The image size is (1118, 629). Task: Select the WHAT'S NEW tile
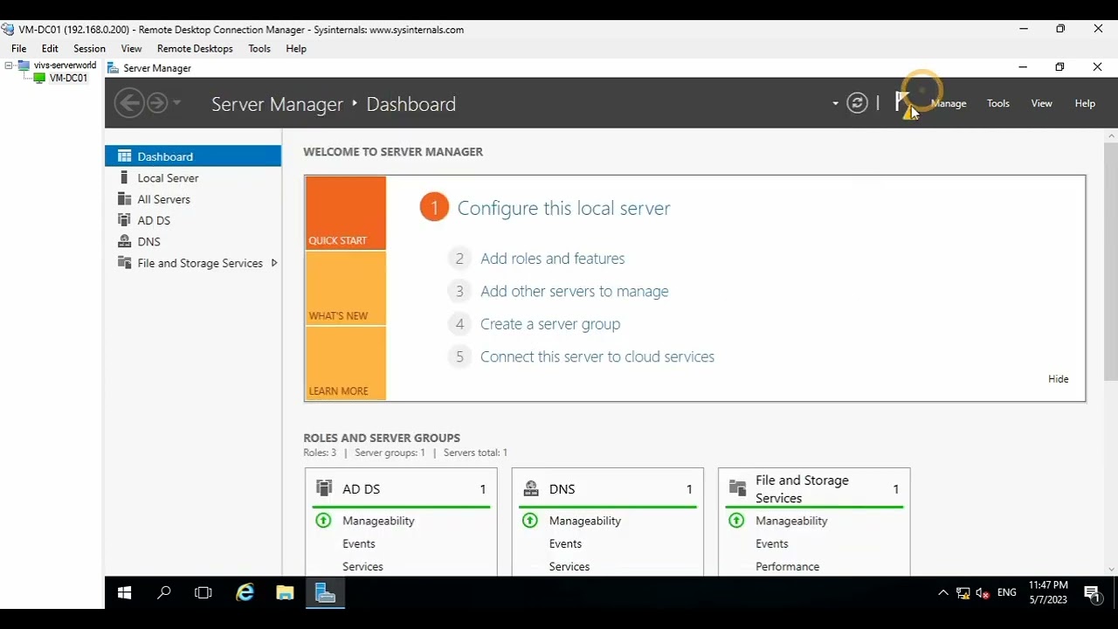[345, 288]
